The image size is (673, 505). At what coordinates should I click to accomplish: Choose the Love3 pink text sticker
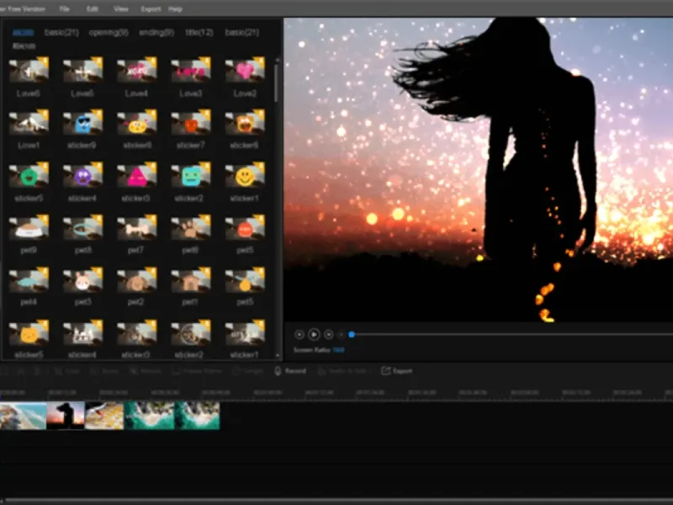(190, 72)
